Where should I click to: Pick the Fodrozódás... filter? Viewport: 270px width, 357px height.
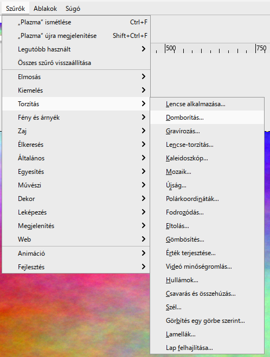(207, 212)
